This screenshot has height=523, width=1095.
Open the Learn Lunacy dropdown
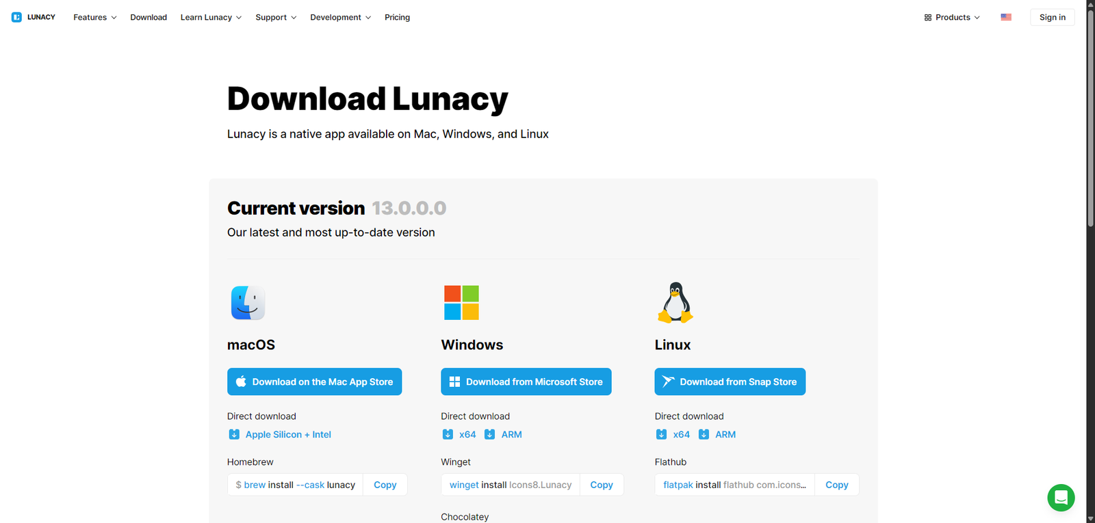[211, 17]
